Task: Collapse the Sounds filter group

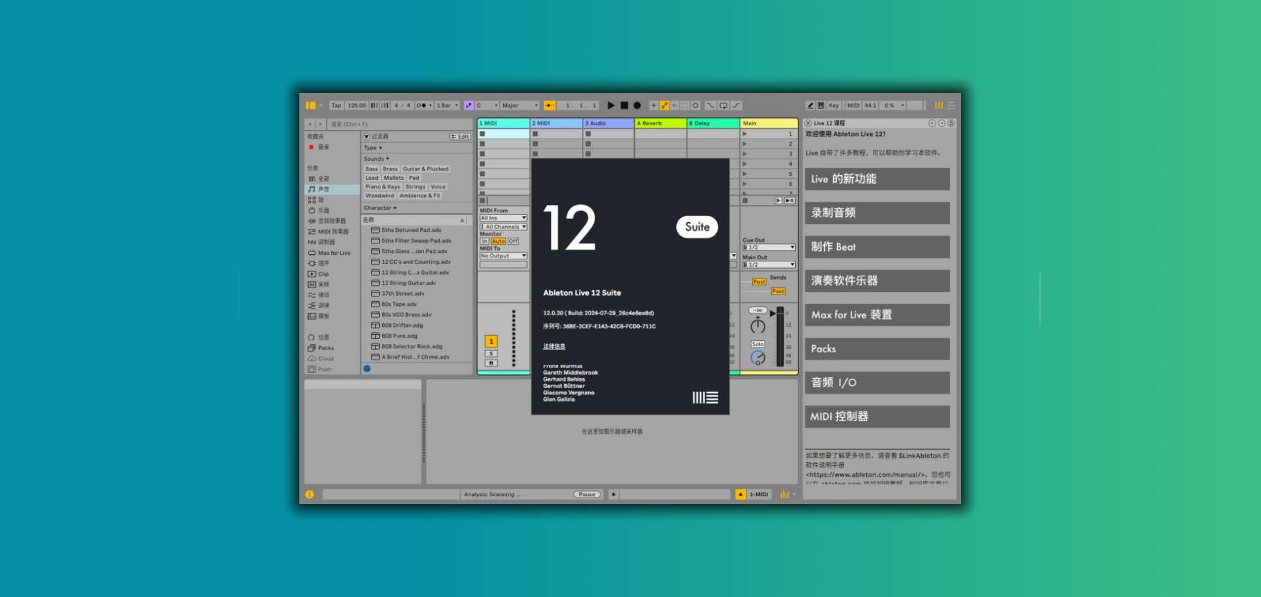Action: [376, 159]
